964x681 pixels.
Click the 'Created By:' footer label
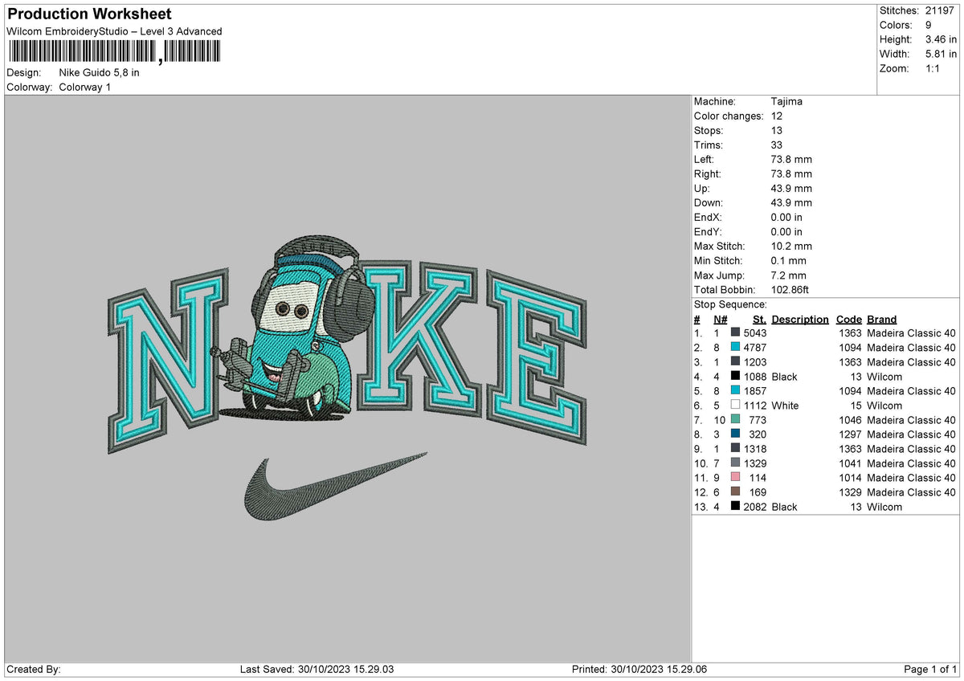tap(34, 669)
